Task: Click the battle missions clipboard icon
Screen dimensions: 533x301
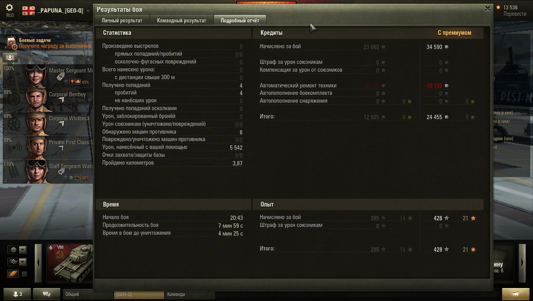Action: pyautogui.click(x=11, y=42)
